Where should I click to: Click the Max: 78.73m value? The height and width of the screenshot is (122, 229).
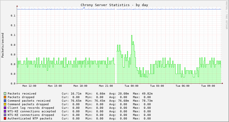(143, 101)
